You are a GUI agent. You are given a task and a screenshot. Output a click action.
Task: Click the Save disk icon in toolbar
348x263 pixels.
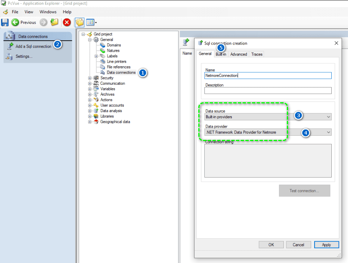tap(5, 22)
